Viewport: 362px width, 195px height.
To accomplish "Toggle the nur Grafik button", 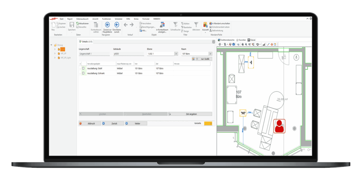I will (x=204, y=59).
